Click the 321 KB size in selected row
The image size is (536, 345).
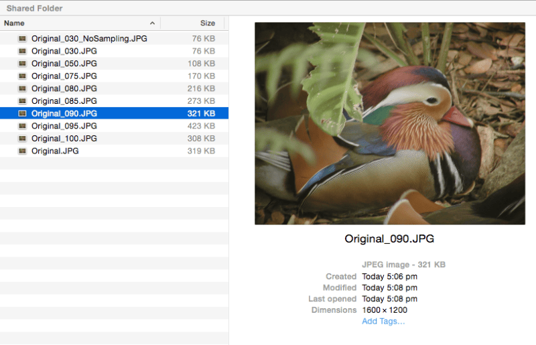point(201,113)
